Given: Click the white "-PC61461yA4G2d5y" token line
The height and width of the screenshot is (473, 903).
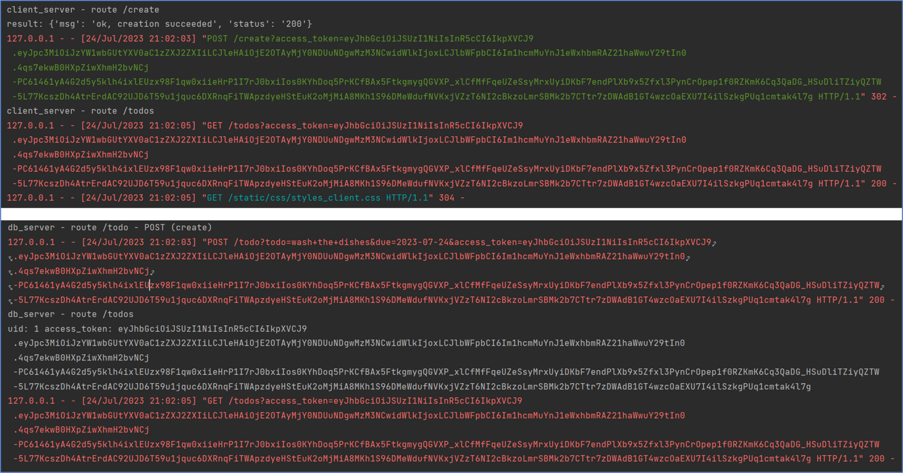Looking at the screenshot, I should click(x=446, y=372).
